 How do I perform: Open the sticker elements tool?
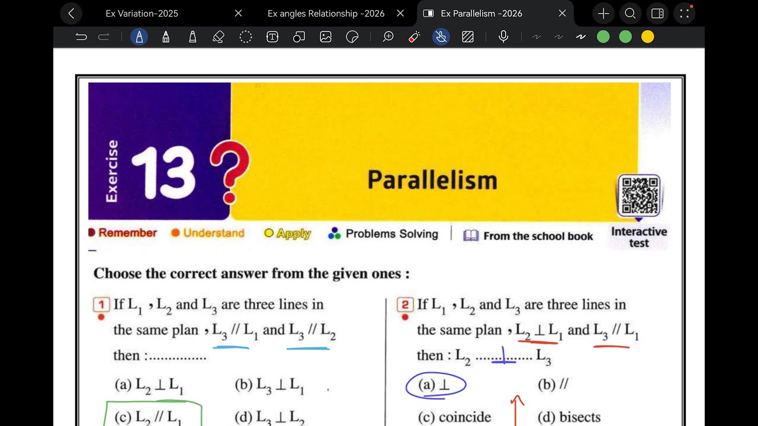[352, 37]
